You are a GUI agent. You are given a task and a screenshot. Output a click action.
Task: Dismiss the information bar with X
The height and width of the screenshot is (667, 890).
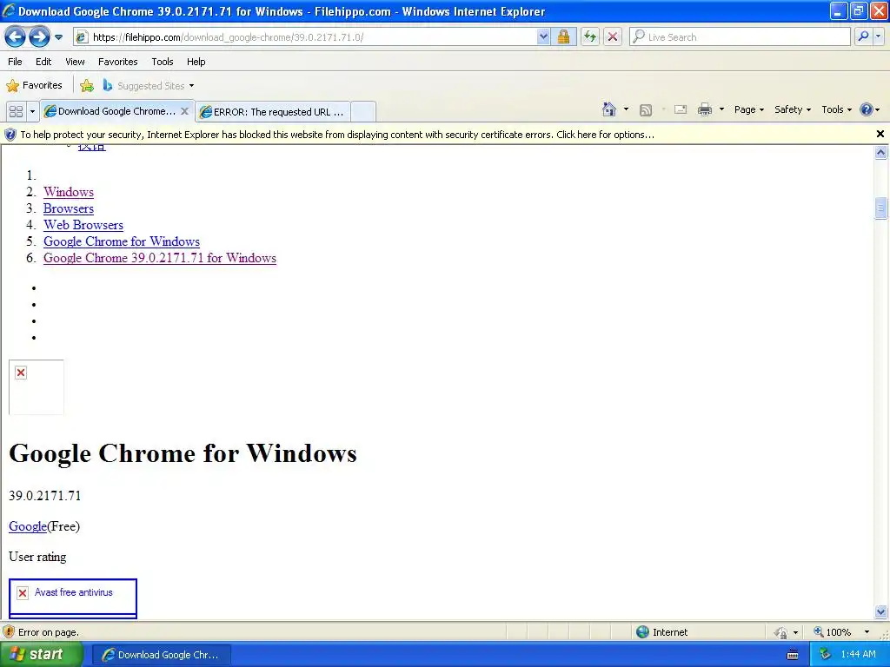pos(880,134)
